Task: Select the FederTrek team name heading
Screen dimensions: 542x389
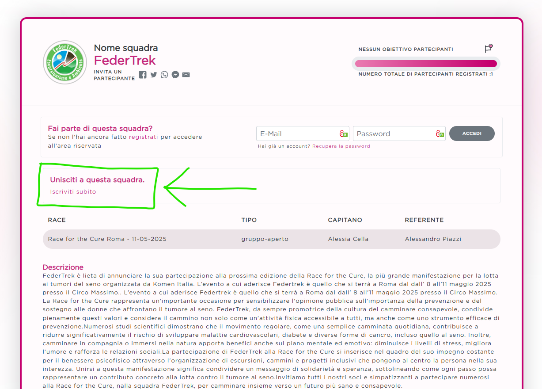Action: (125, 60)
